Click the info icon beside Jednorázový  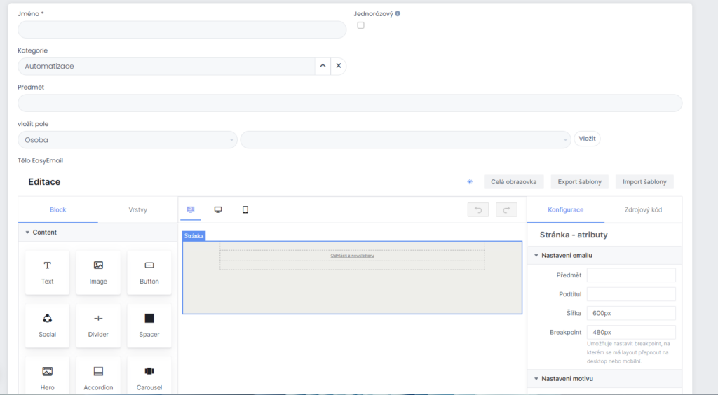pos(398,13)
